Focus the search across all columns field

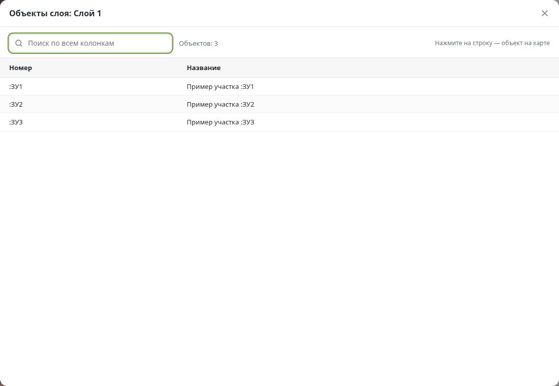pyautogui.click(x=90, y=43)
